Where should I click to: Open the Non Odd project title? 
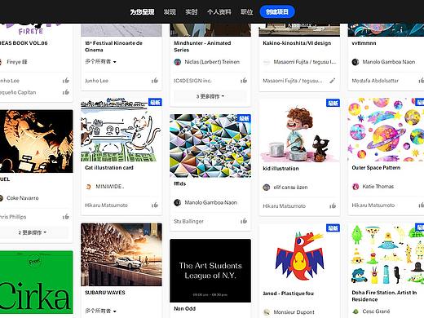point(185,309)
